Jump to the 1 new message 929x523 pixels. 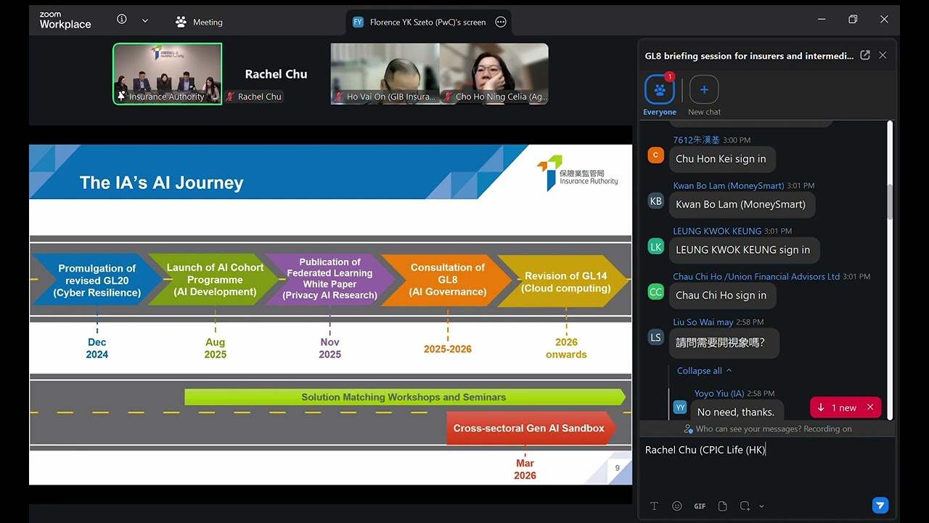pos(836,408)
